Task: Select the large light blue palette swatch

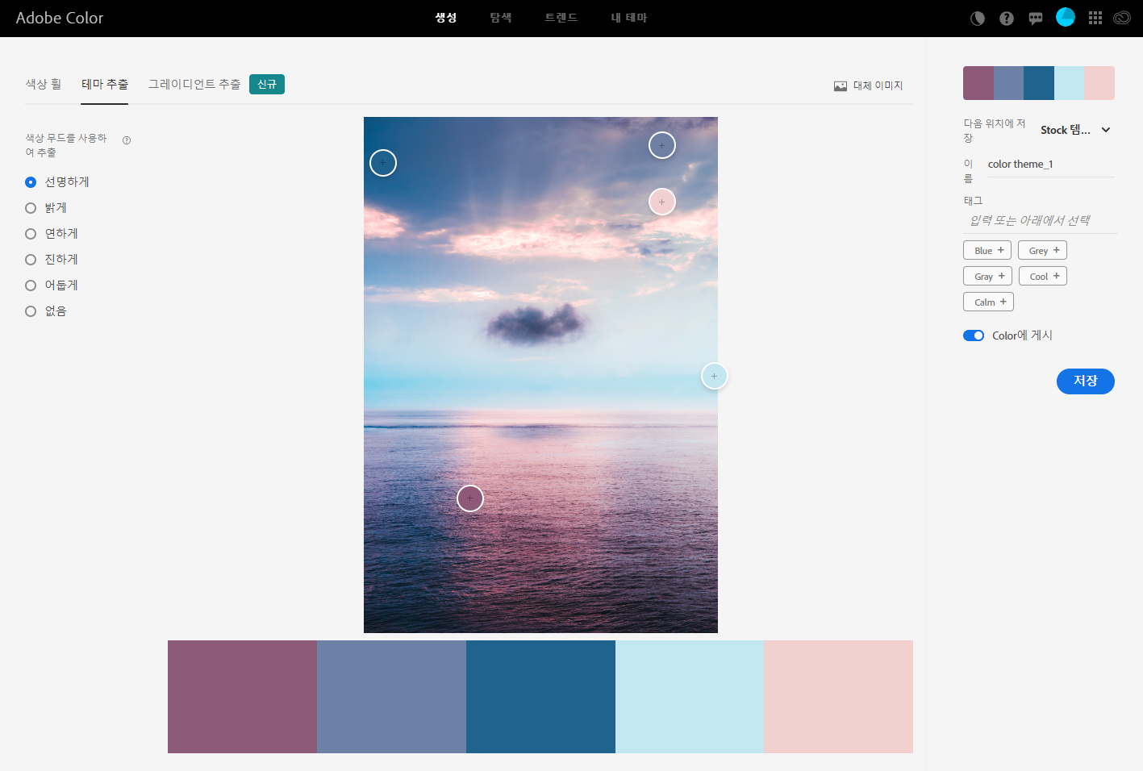Action: pos(690,697)
